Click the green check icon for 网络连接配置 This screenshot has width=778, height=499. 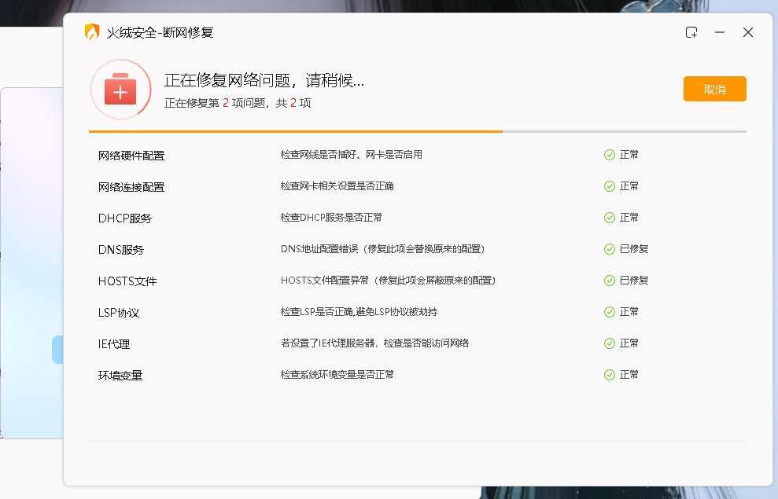point(610,186)
